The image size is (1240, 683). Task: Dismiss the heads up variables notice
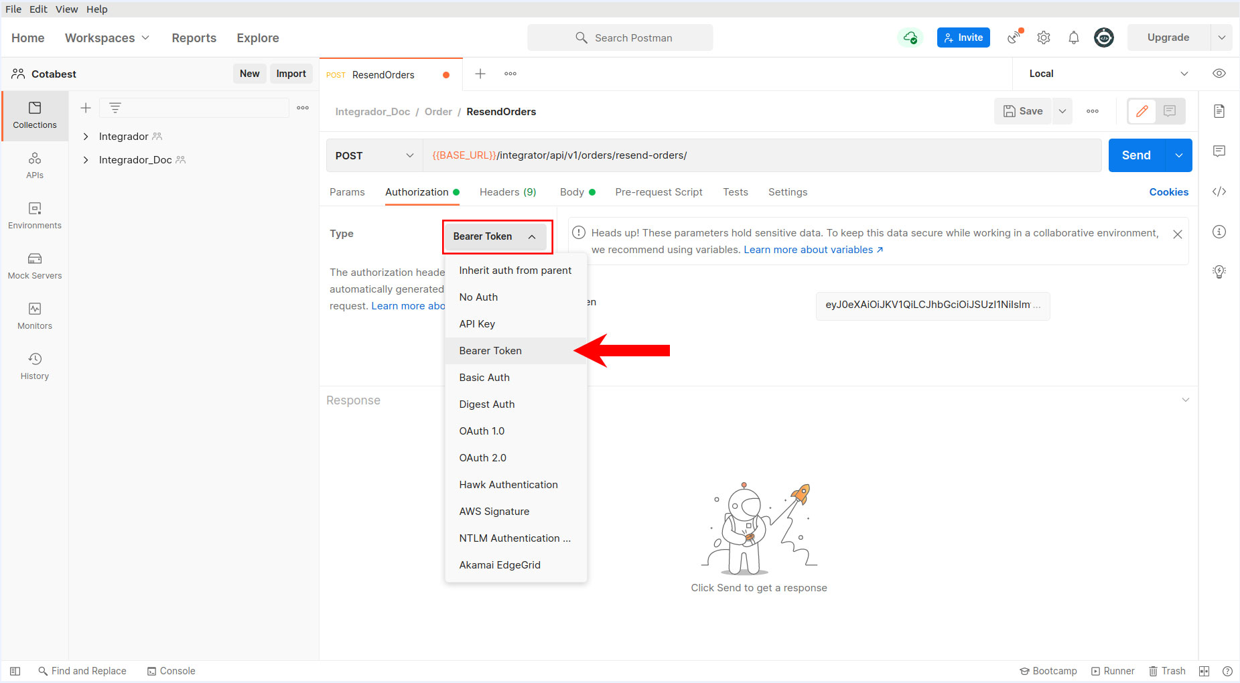1178,234
